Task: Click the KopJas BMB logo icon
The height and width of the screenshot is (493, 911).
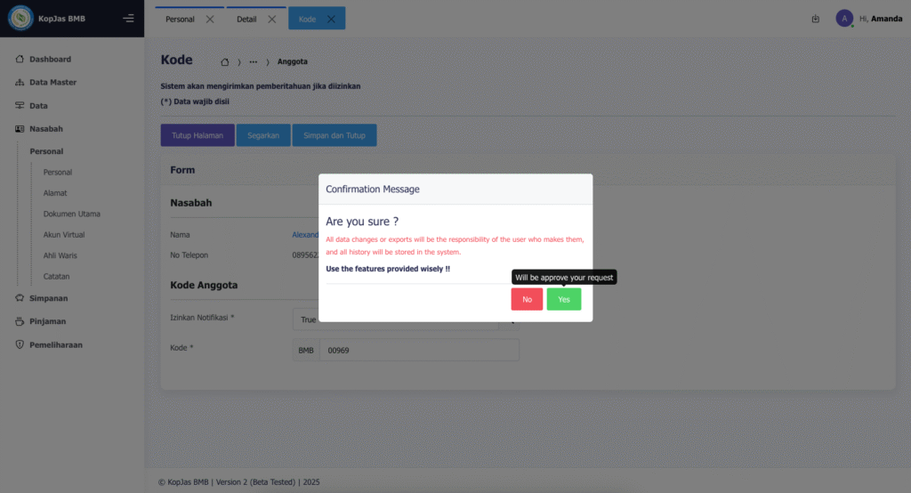Action: [x=20, y=18]
